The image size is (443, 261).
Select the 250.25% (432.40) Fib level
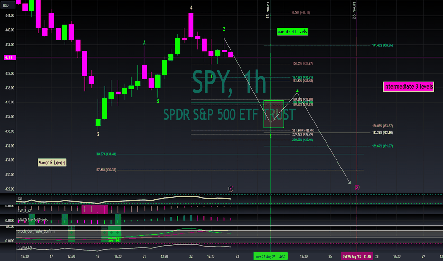coord(303,140)
